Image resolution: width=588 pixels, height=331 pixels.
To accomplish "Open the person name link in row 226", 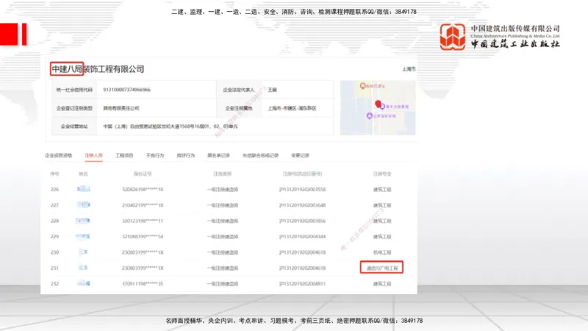I will click(x=83, y=189).
